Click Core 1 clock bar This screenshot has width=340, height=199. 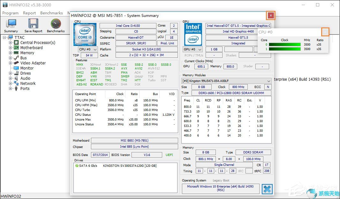tap(285, 49)
